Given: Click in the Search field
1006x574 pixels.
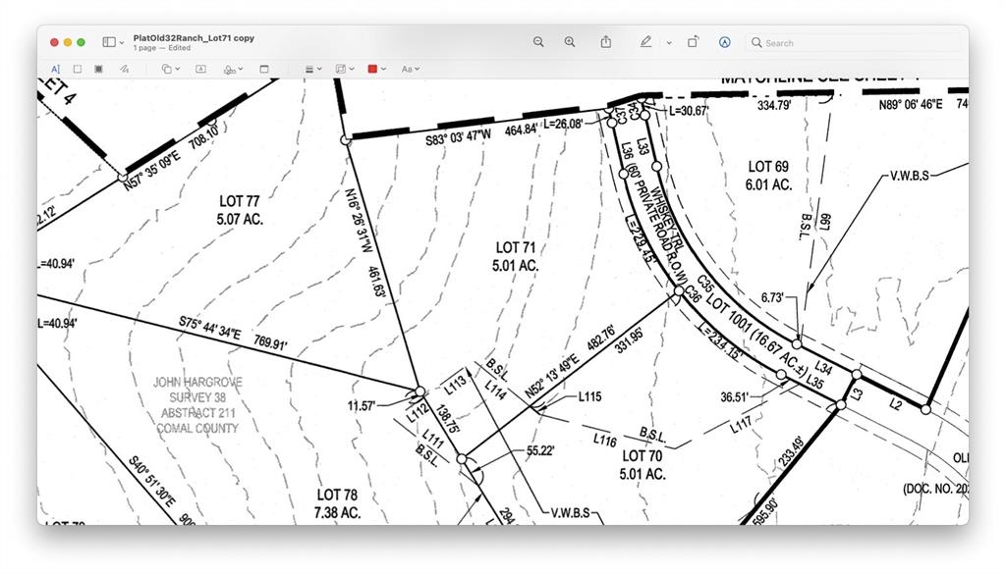Looking at the screenshot, I should click(855, 42).
